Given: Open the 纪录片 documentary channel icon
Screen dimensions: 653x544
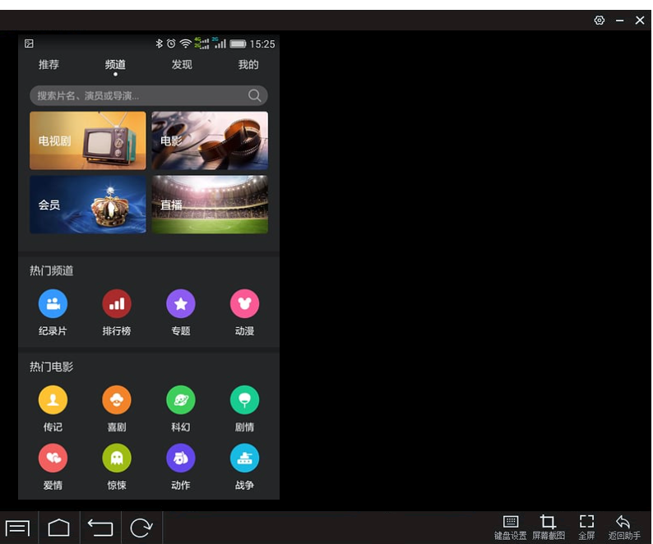Looking at the screenshot, I should pos(53,303).
